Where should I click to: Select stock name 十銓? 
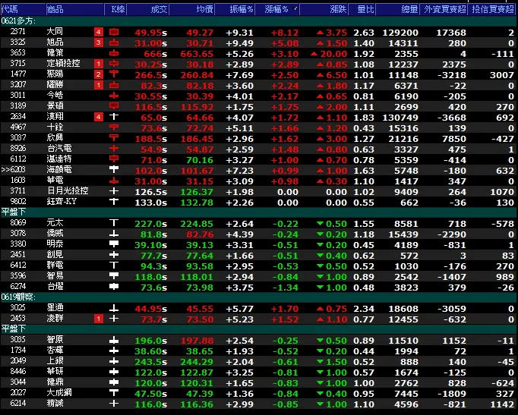pyautogui.click(x=55, y=127)
